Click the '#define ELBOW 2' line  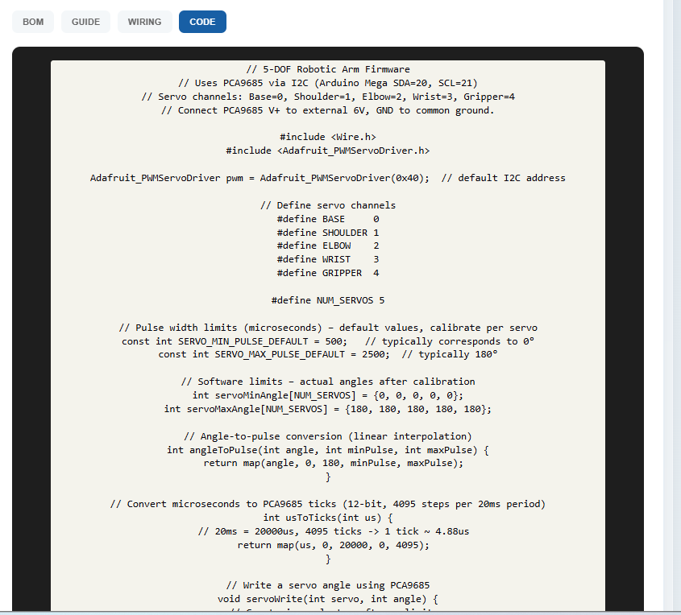coord(328,246)
